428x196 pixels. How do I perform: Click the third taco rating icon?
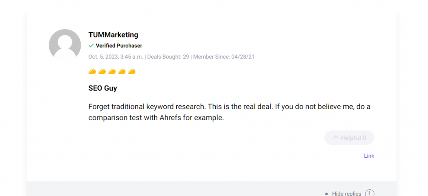click(x=112, y=72)
